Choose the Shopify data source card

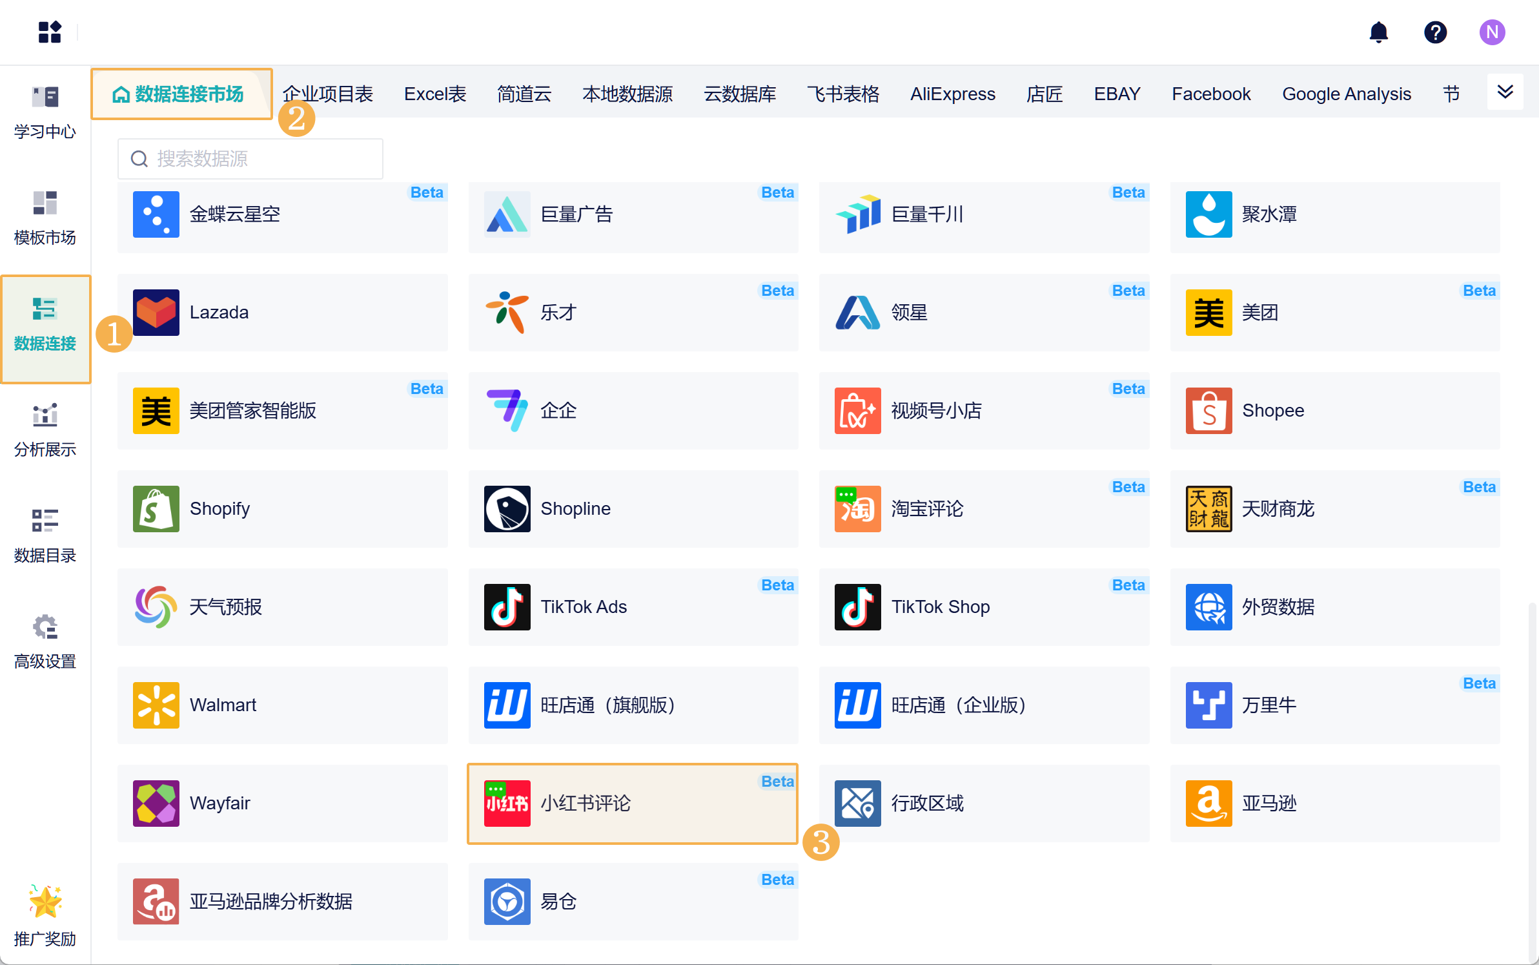[282, 509]
